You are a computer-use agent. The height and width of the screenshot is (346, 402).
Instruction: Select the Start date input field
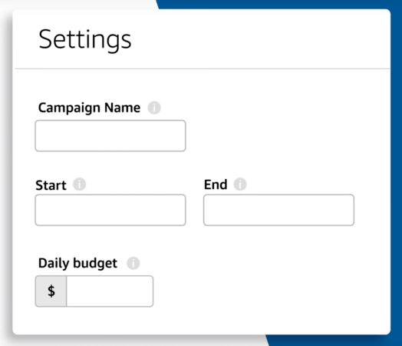click(x=110, y=210)
